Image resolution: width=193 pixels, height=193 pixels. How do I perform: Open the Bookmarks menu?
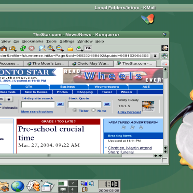click(33, 41)
